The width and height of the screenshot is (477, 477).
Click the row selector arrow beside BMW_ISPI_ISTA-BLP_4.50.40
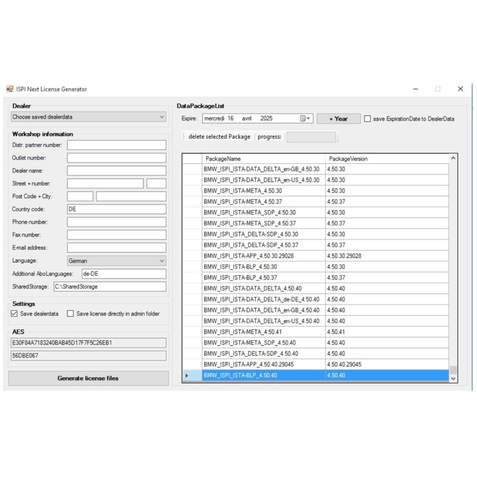pos(187,375)
